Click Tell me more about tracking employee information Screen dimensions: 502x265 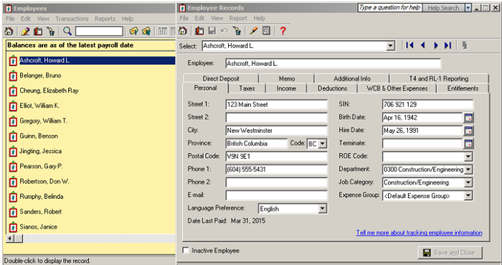[x=419, y=233]
